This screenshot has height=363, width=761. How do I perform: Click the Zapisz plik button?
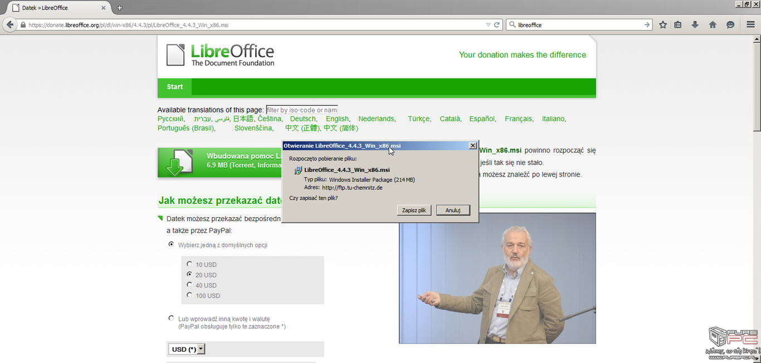(x=414, y=210)
